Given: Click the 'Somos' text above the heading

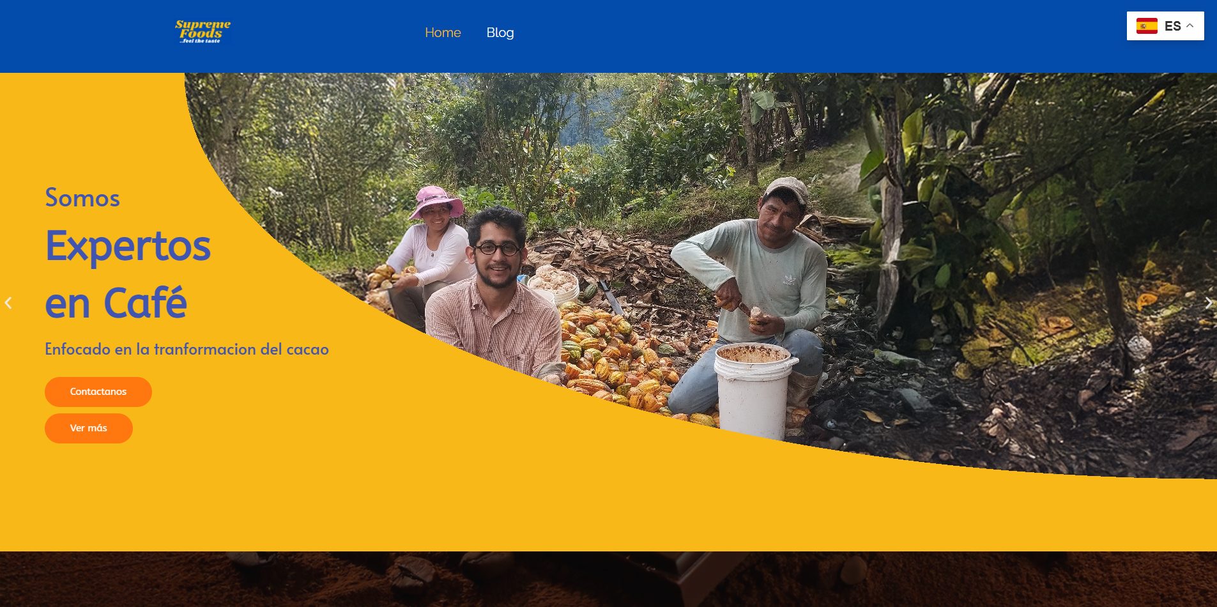Looking at the screenshot, I should click(x=82, y=198).
